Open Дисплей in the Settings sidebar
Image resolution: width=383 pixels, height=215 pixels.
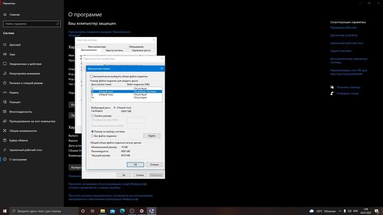[x=15, y=45]
